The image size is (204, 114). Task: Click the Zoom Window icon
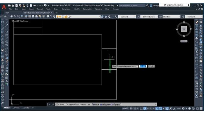tap(18, 16)
